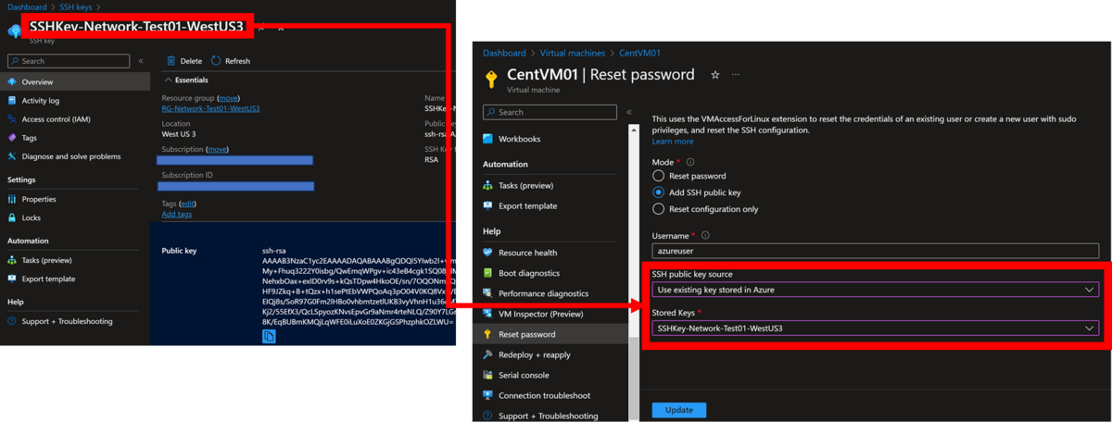Image resolution: width=1112 pixels, height=422 pixels.
Task: Collapse the Essentials section
Action: coord(169,81)
